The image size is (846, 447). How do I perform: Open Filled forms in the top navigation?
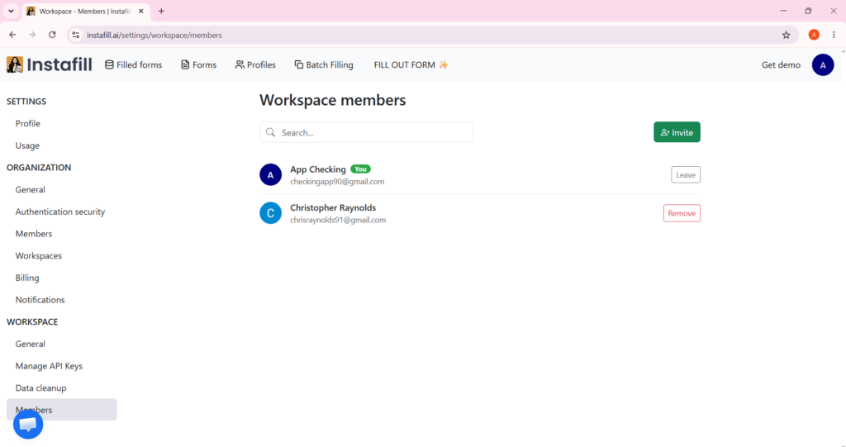133,64
